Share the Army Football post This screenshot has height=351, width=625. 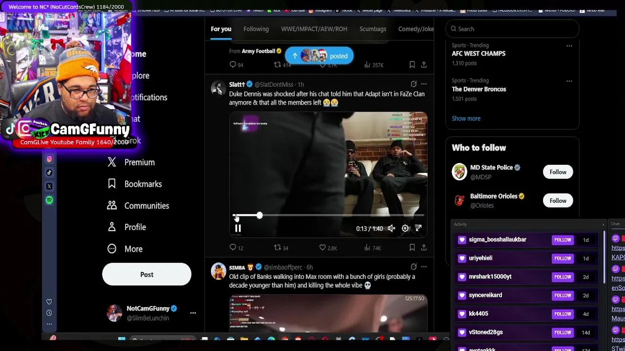pyautogui.click(x=424, y=65)
